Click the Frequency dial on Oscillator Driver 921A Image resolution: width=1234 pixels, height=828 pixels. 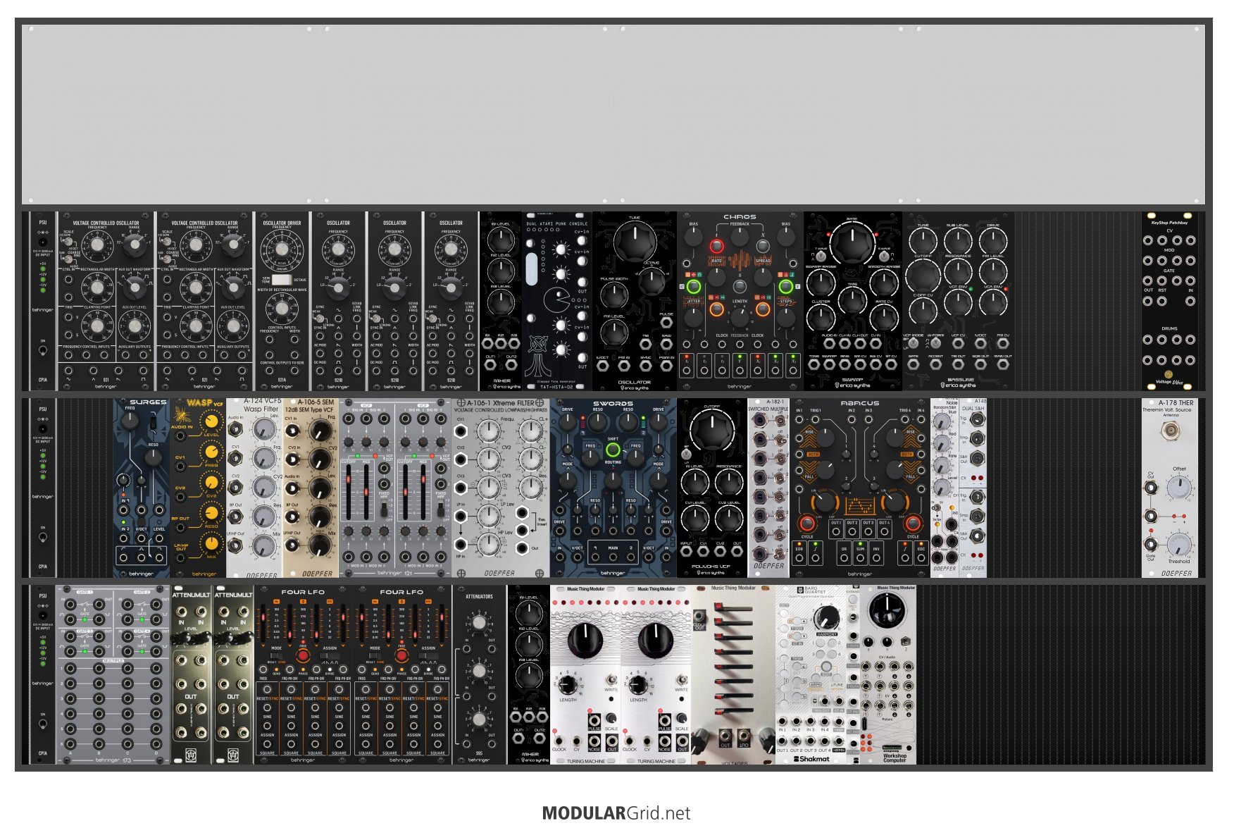(282, 249)
